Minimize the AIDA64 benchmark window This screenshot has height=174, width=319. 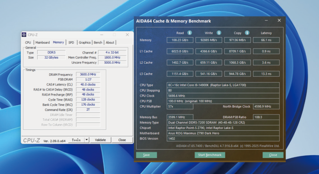tap(266, 21)
